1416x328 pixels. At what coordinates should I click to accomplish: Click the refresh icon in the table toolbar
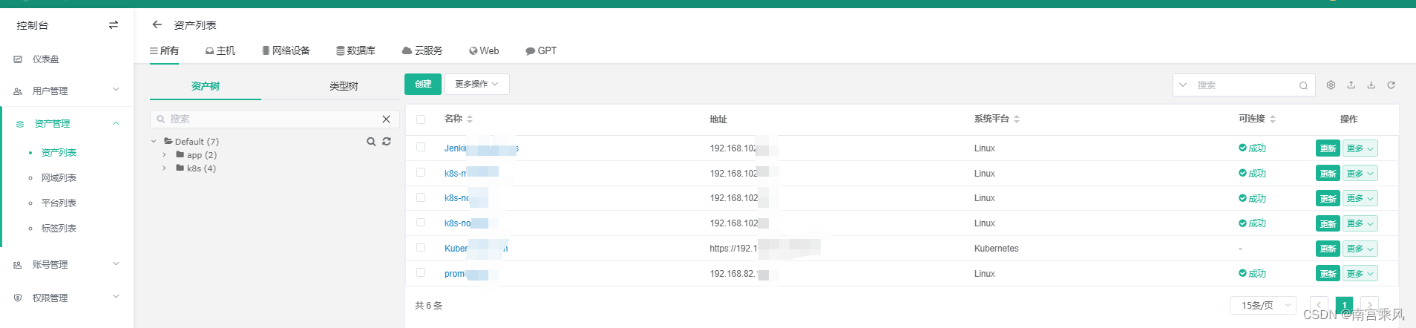click(x=1391, y=85)
